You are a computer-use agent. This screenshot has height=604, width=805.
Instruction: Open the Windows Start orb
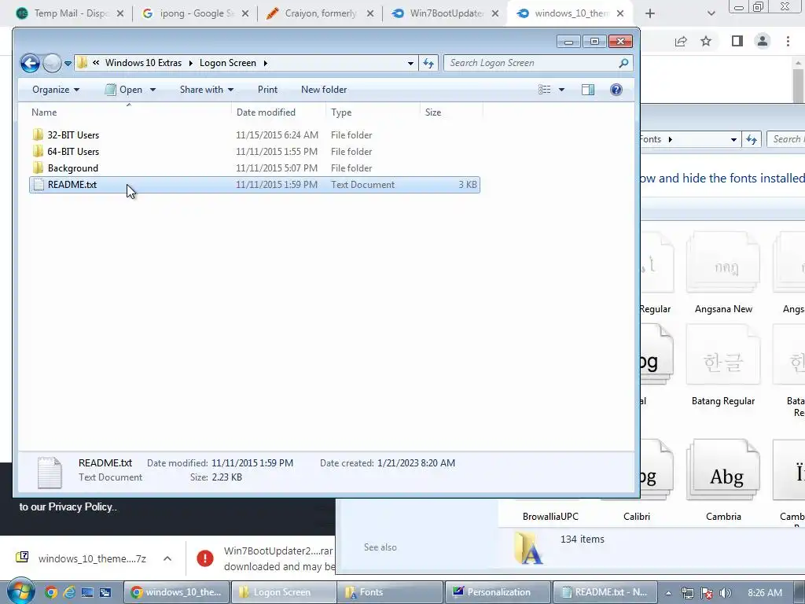(20, 591)
